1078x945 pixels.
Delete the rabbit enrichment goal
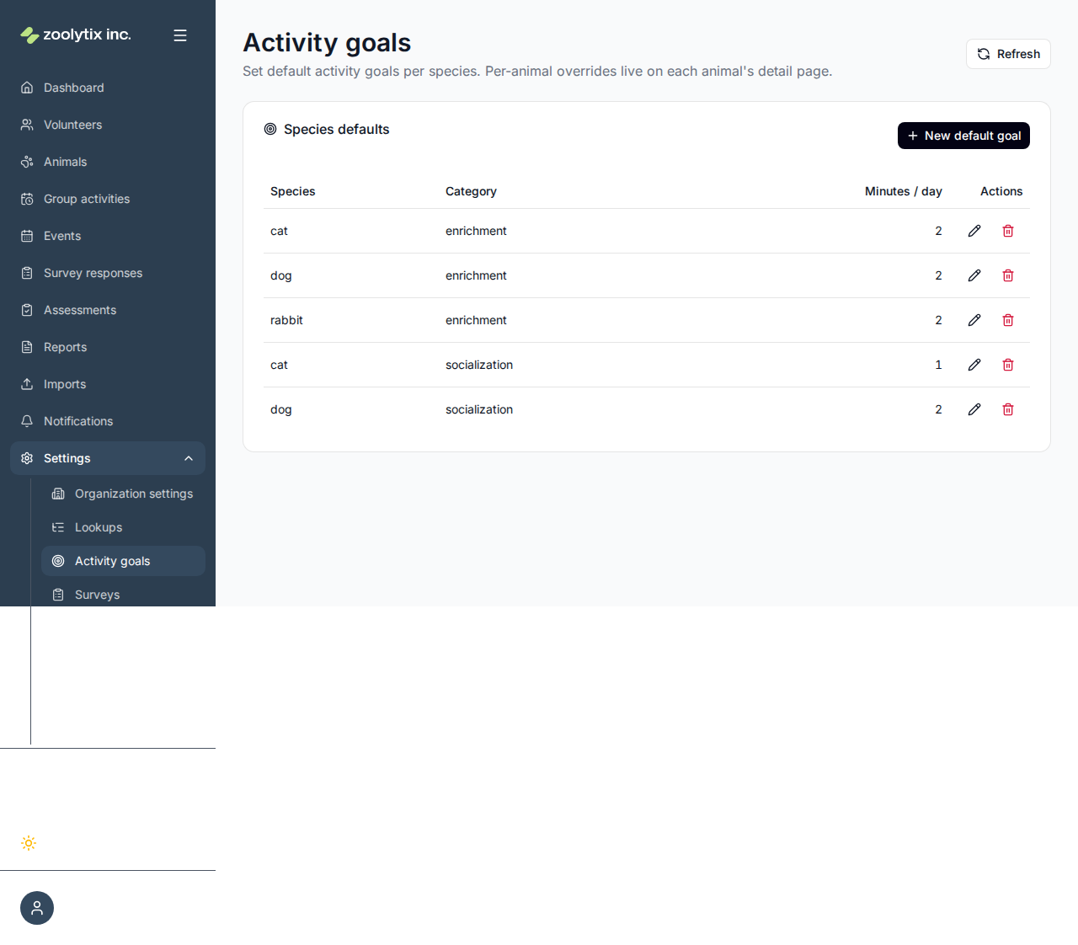click(x=1008, y=320)
